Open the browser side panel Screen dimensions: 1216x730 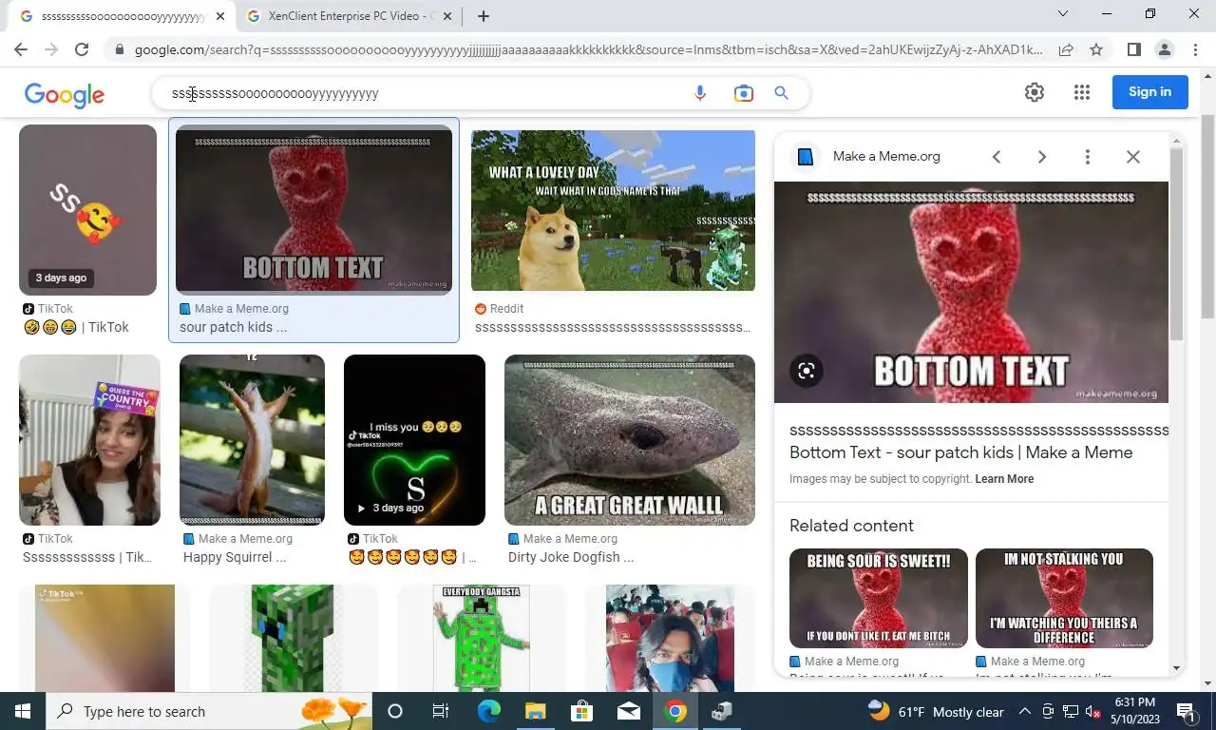pyautogui.click(x=1133, y=49)
